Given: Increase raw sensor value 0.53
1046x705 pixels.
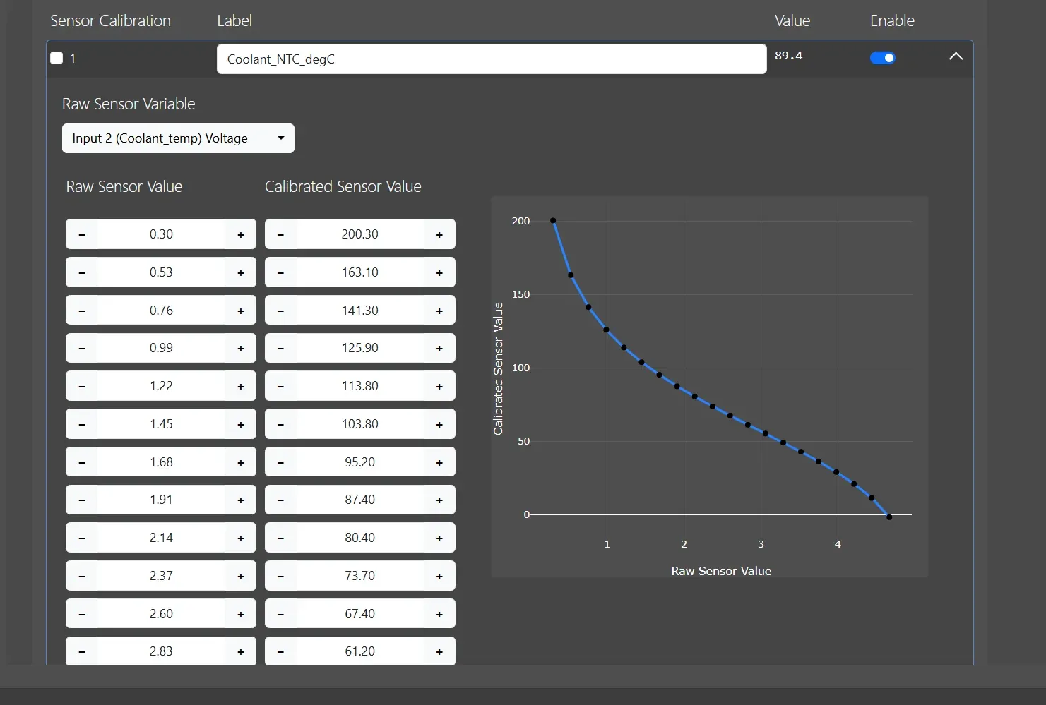Looking at the screenshot, I should [x=241, y=272].
